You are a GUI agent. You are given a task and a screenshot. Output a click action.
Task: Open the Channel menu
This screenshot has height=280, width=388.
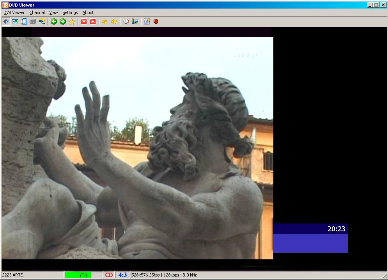click(x=37, y=12)
